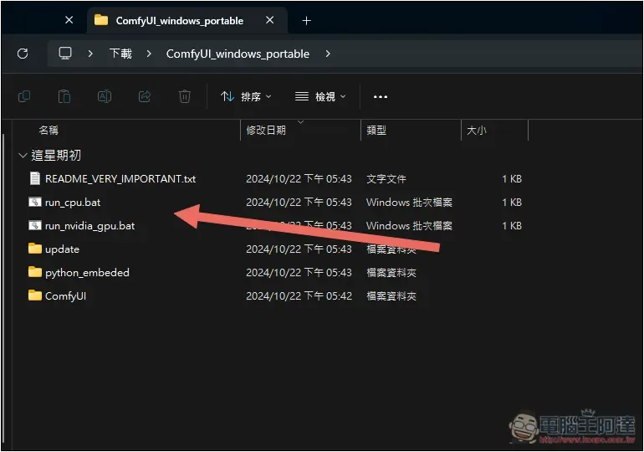Viewport: 644px width, 452px height.
Task: Click the update folder name
Action: pos(62,249)
